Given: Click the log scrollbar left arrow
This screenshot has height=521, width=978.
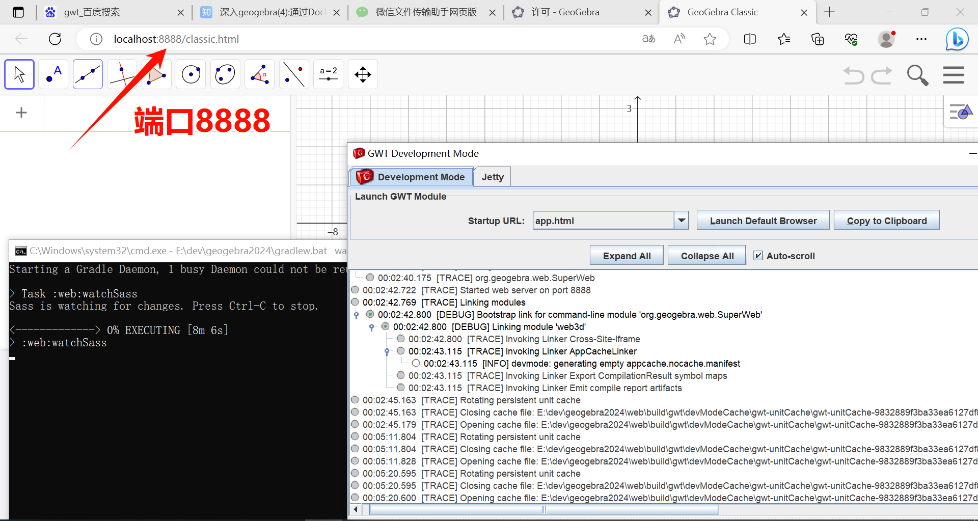Looking at the screenshot, I should (x=356, y=509).
